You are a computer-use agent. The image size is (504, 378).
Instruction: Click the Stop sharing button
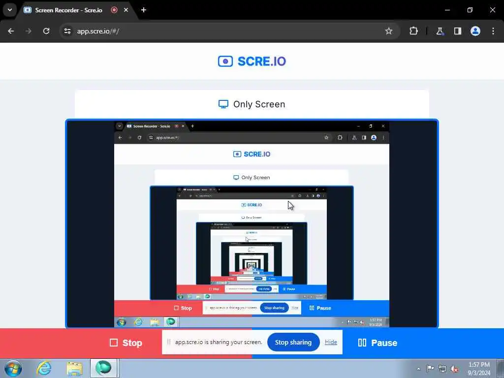[293, 343]
